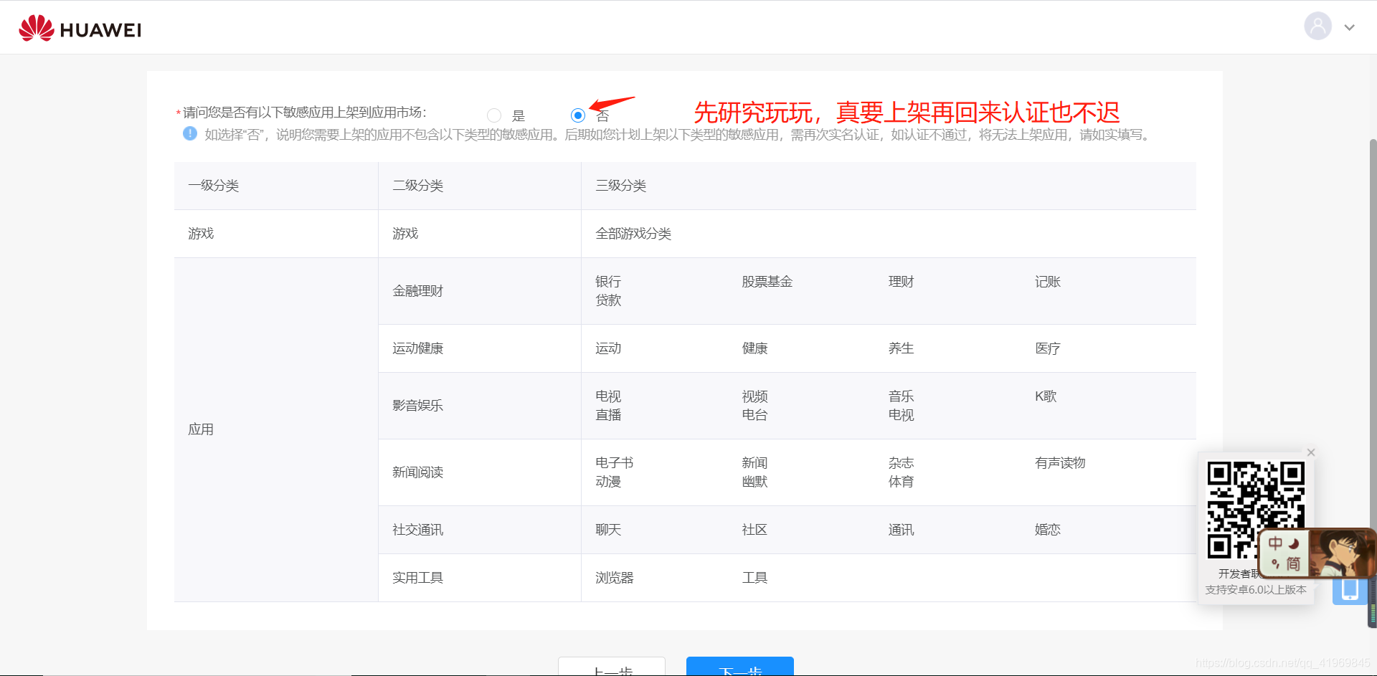Image resolution: width=1377 pixels, height=676 pixels.
Task: Click the 动漫 entry
Action: [x=608, y=482]
